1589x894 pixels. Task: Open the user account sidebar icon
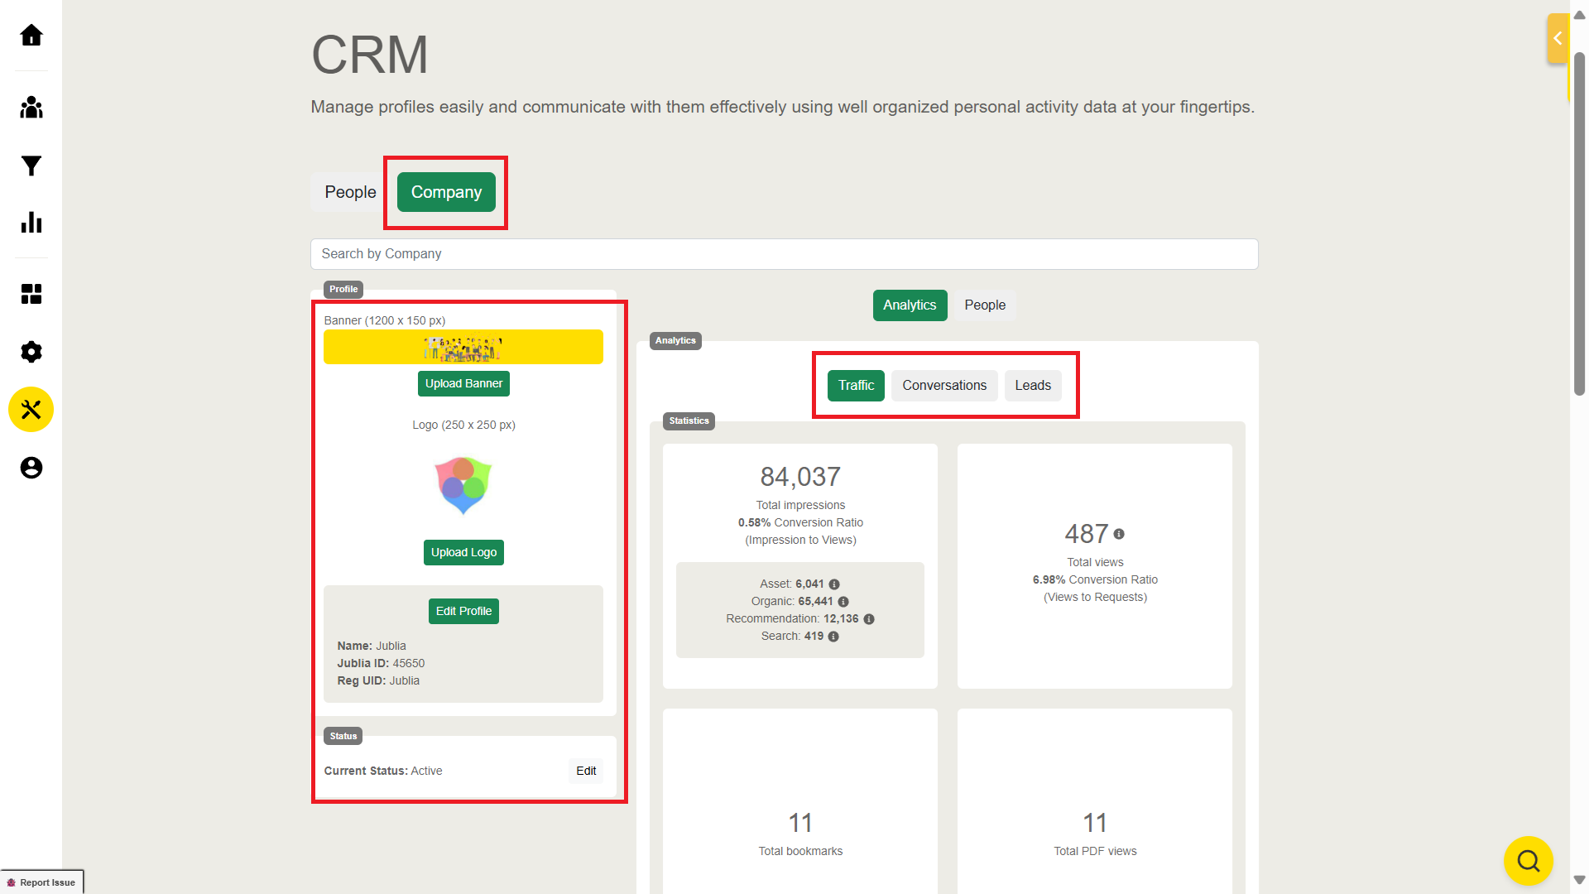(x=31, y=468)
